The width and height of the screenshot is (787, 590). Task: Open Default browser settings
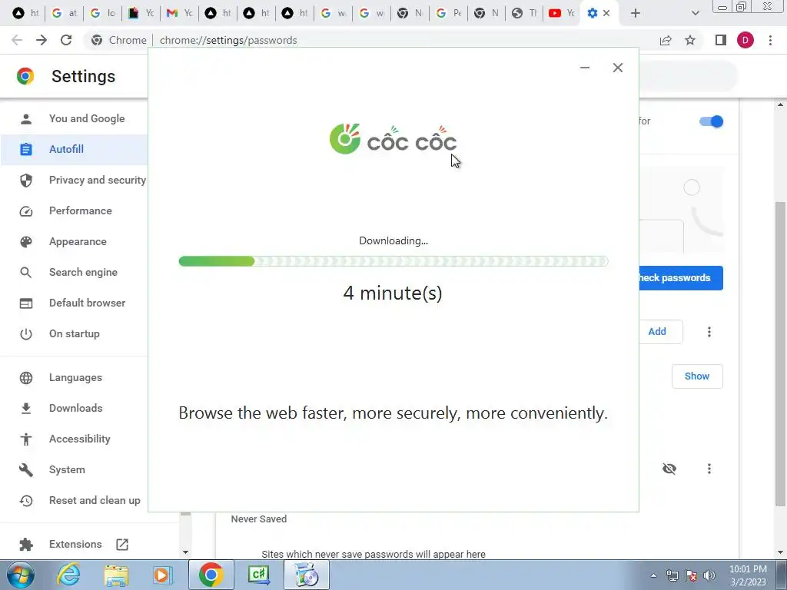[x=88, y=303]
